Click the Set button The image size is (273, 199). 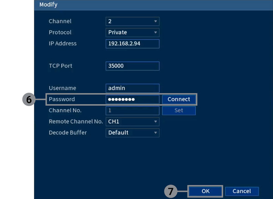pyautogui.click(x=178, y=110)
